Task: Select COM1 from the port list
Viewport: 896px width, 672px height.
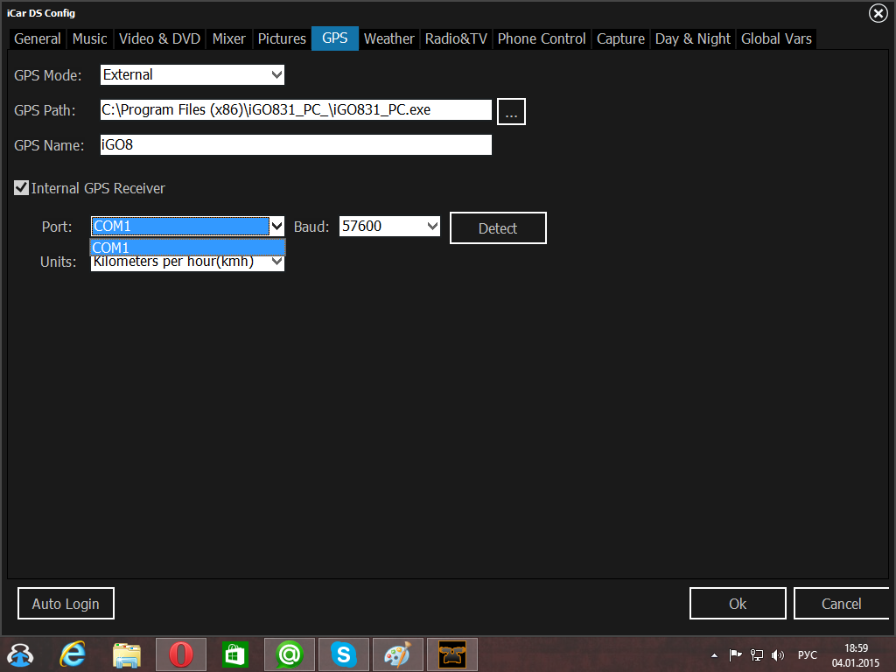Action: click(x=187, y=248)
